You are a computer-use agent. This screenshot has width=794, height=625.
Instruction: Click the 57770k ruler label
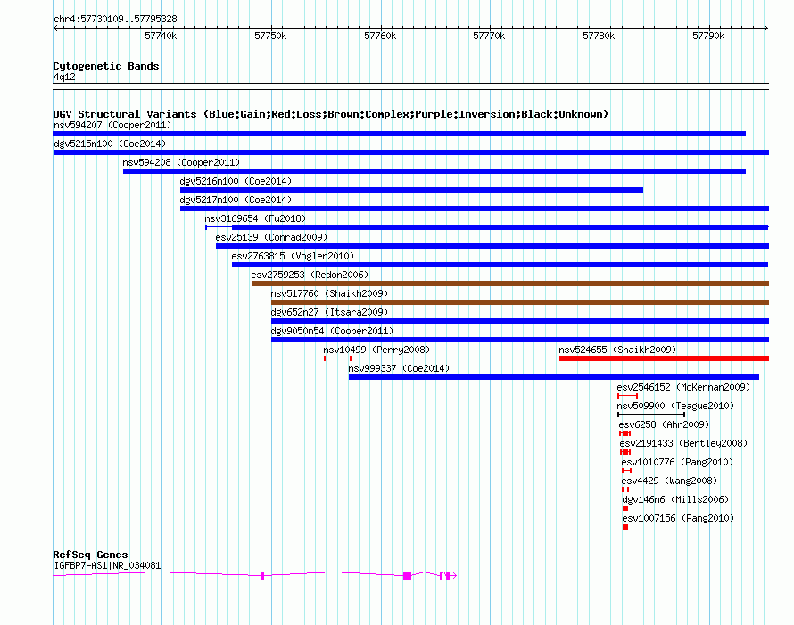(489, 36)
